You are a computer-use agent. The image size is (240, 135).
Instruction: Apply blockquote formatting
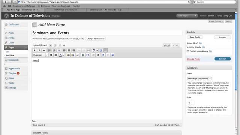(59, 50)
